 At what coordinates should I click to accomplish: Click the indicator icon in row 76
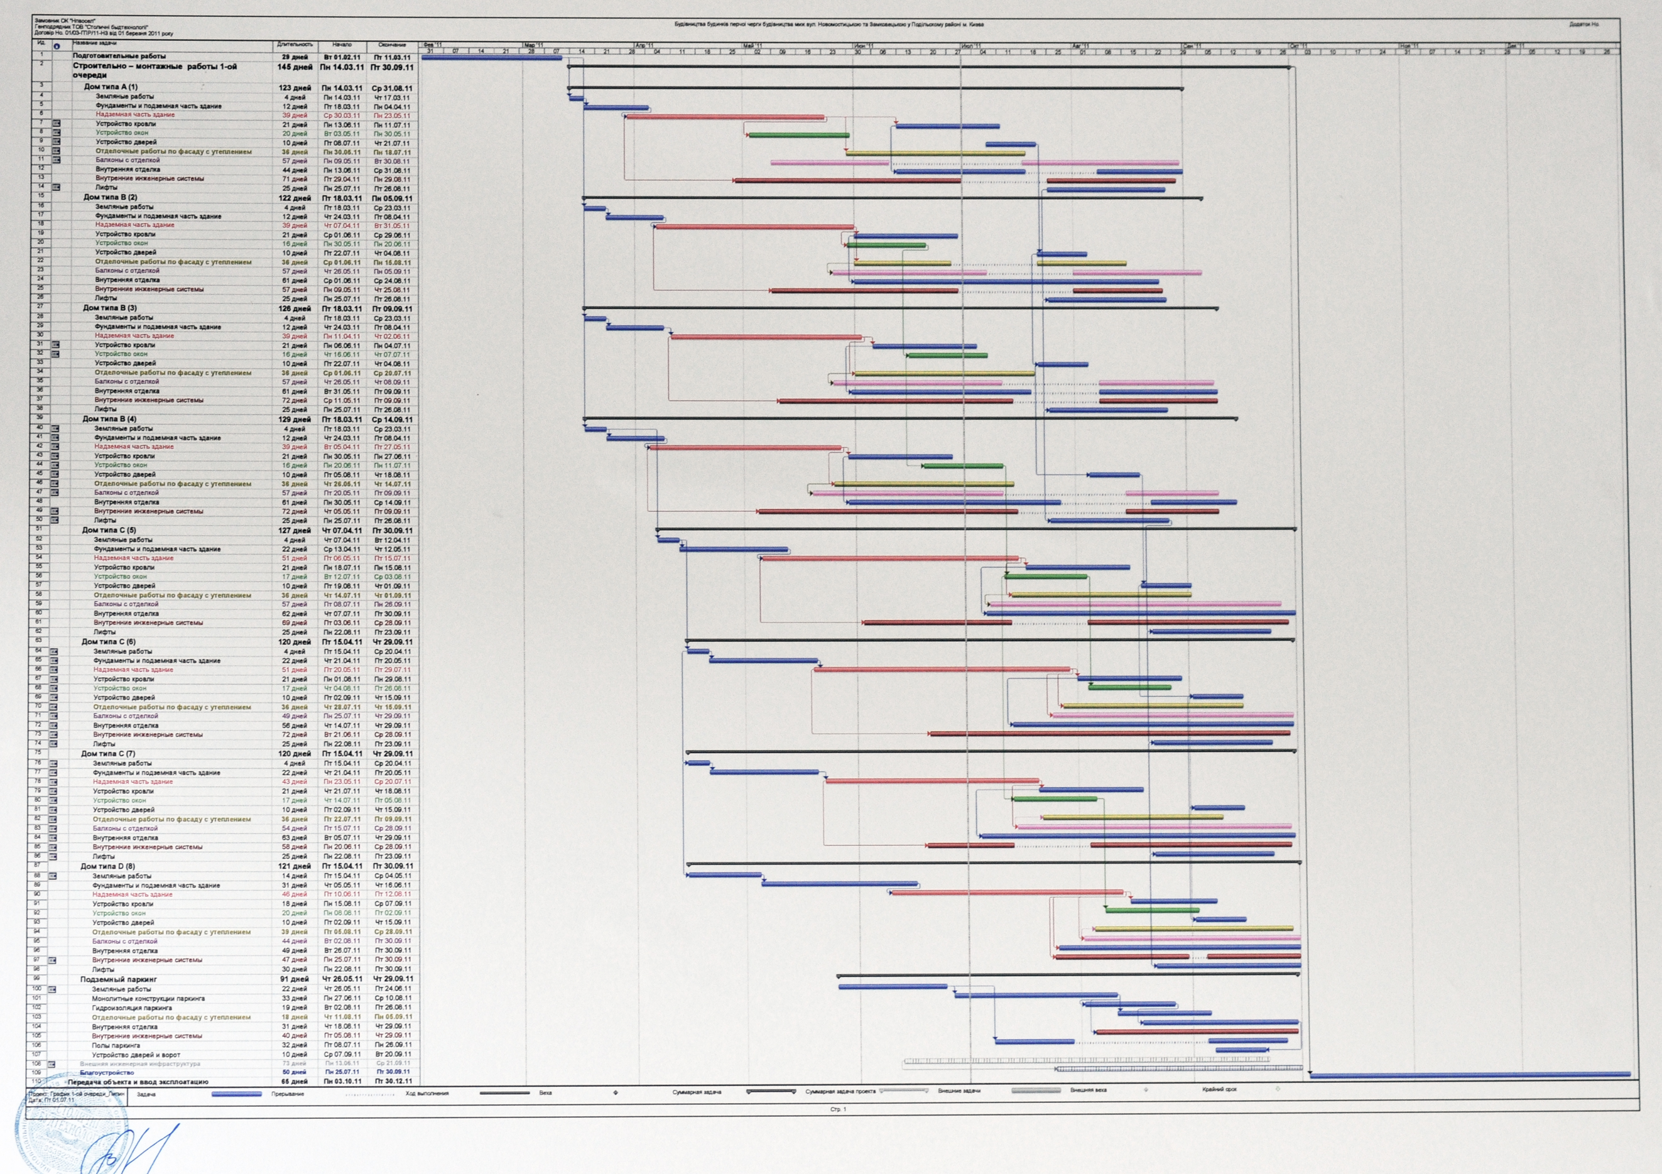tap(53, 764)
